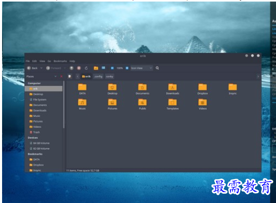Screen dimensions: 276x203
Task: Open search with the magnifier icon
Action: click(x=157, y=68)
